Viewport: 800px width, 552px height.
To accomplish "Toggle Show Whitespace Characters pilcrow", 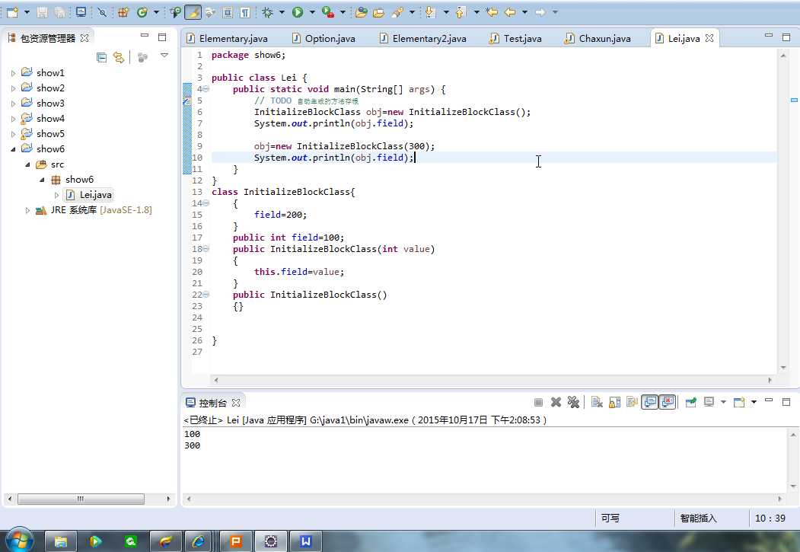I will pyautogui.click(x=245, y=12).
